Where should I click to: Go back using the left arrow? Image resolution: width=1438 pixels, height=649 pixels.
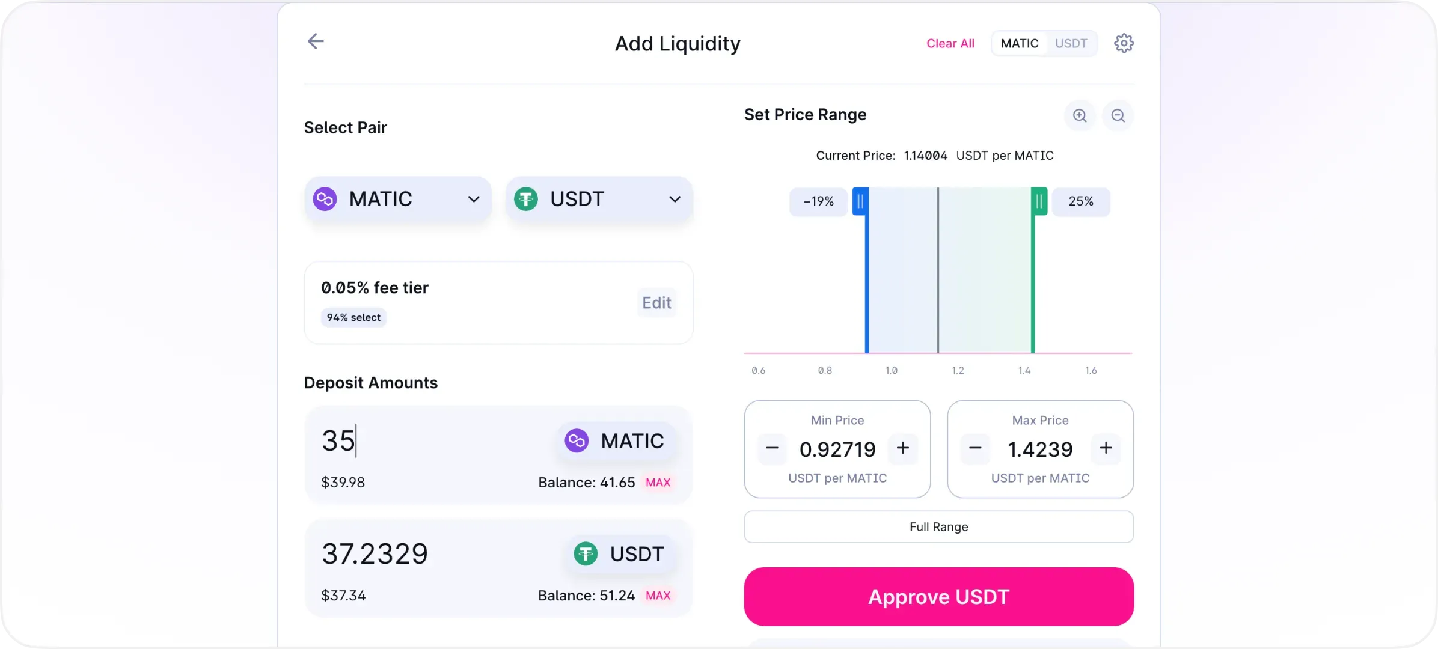[x=316, y=41]
